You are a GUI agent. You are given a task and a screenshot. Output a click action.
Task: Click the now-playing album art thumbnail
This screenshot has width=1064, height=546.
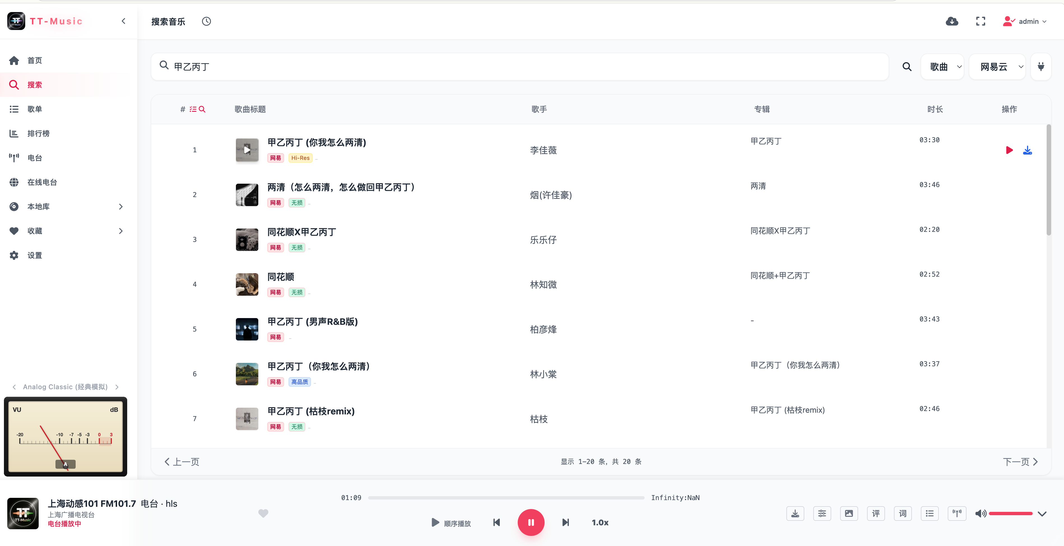23,513
